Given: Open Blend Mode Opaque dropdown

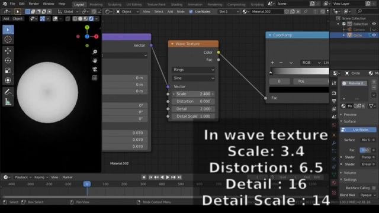Looking at the screenshot, I should [x=368, y=195].
